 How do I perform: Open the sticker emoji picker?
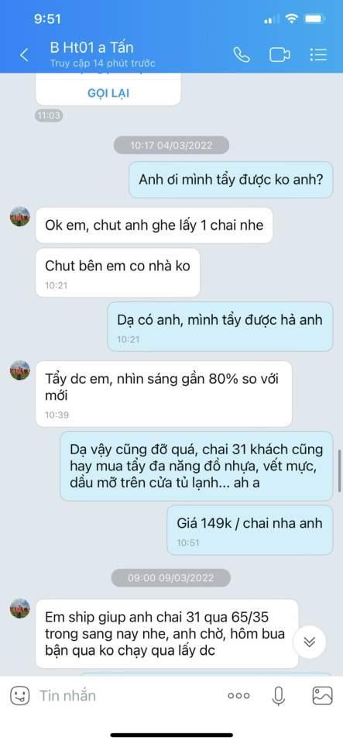(x=20, y=696)
